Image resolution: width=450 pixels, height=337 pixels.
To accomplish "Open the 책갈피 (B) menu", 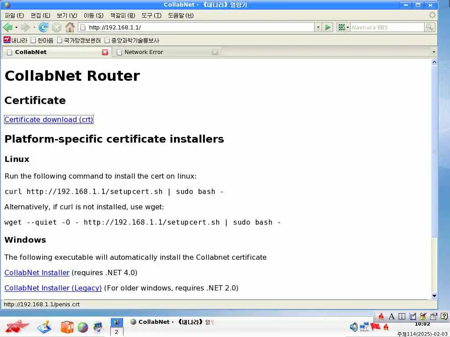I will [x=123, y=15].
